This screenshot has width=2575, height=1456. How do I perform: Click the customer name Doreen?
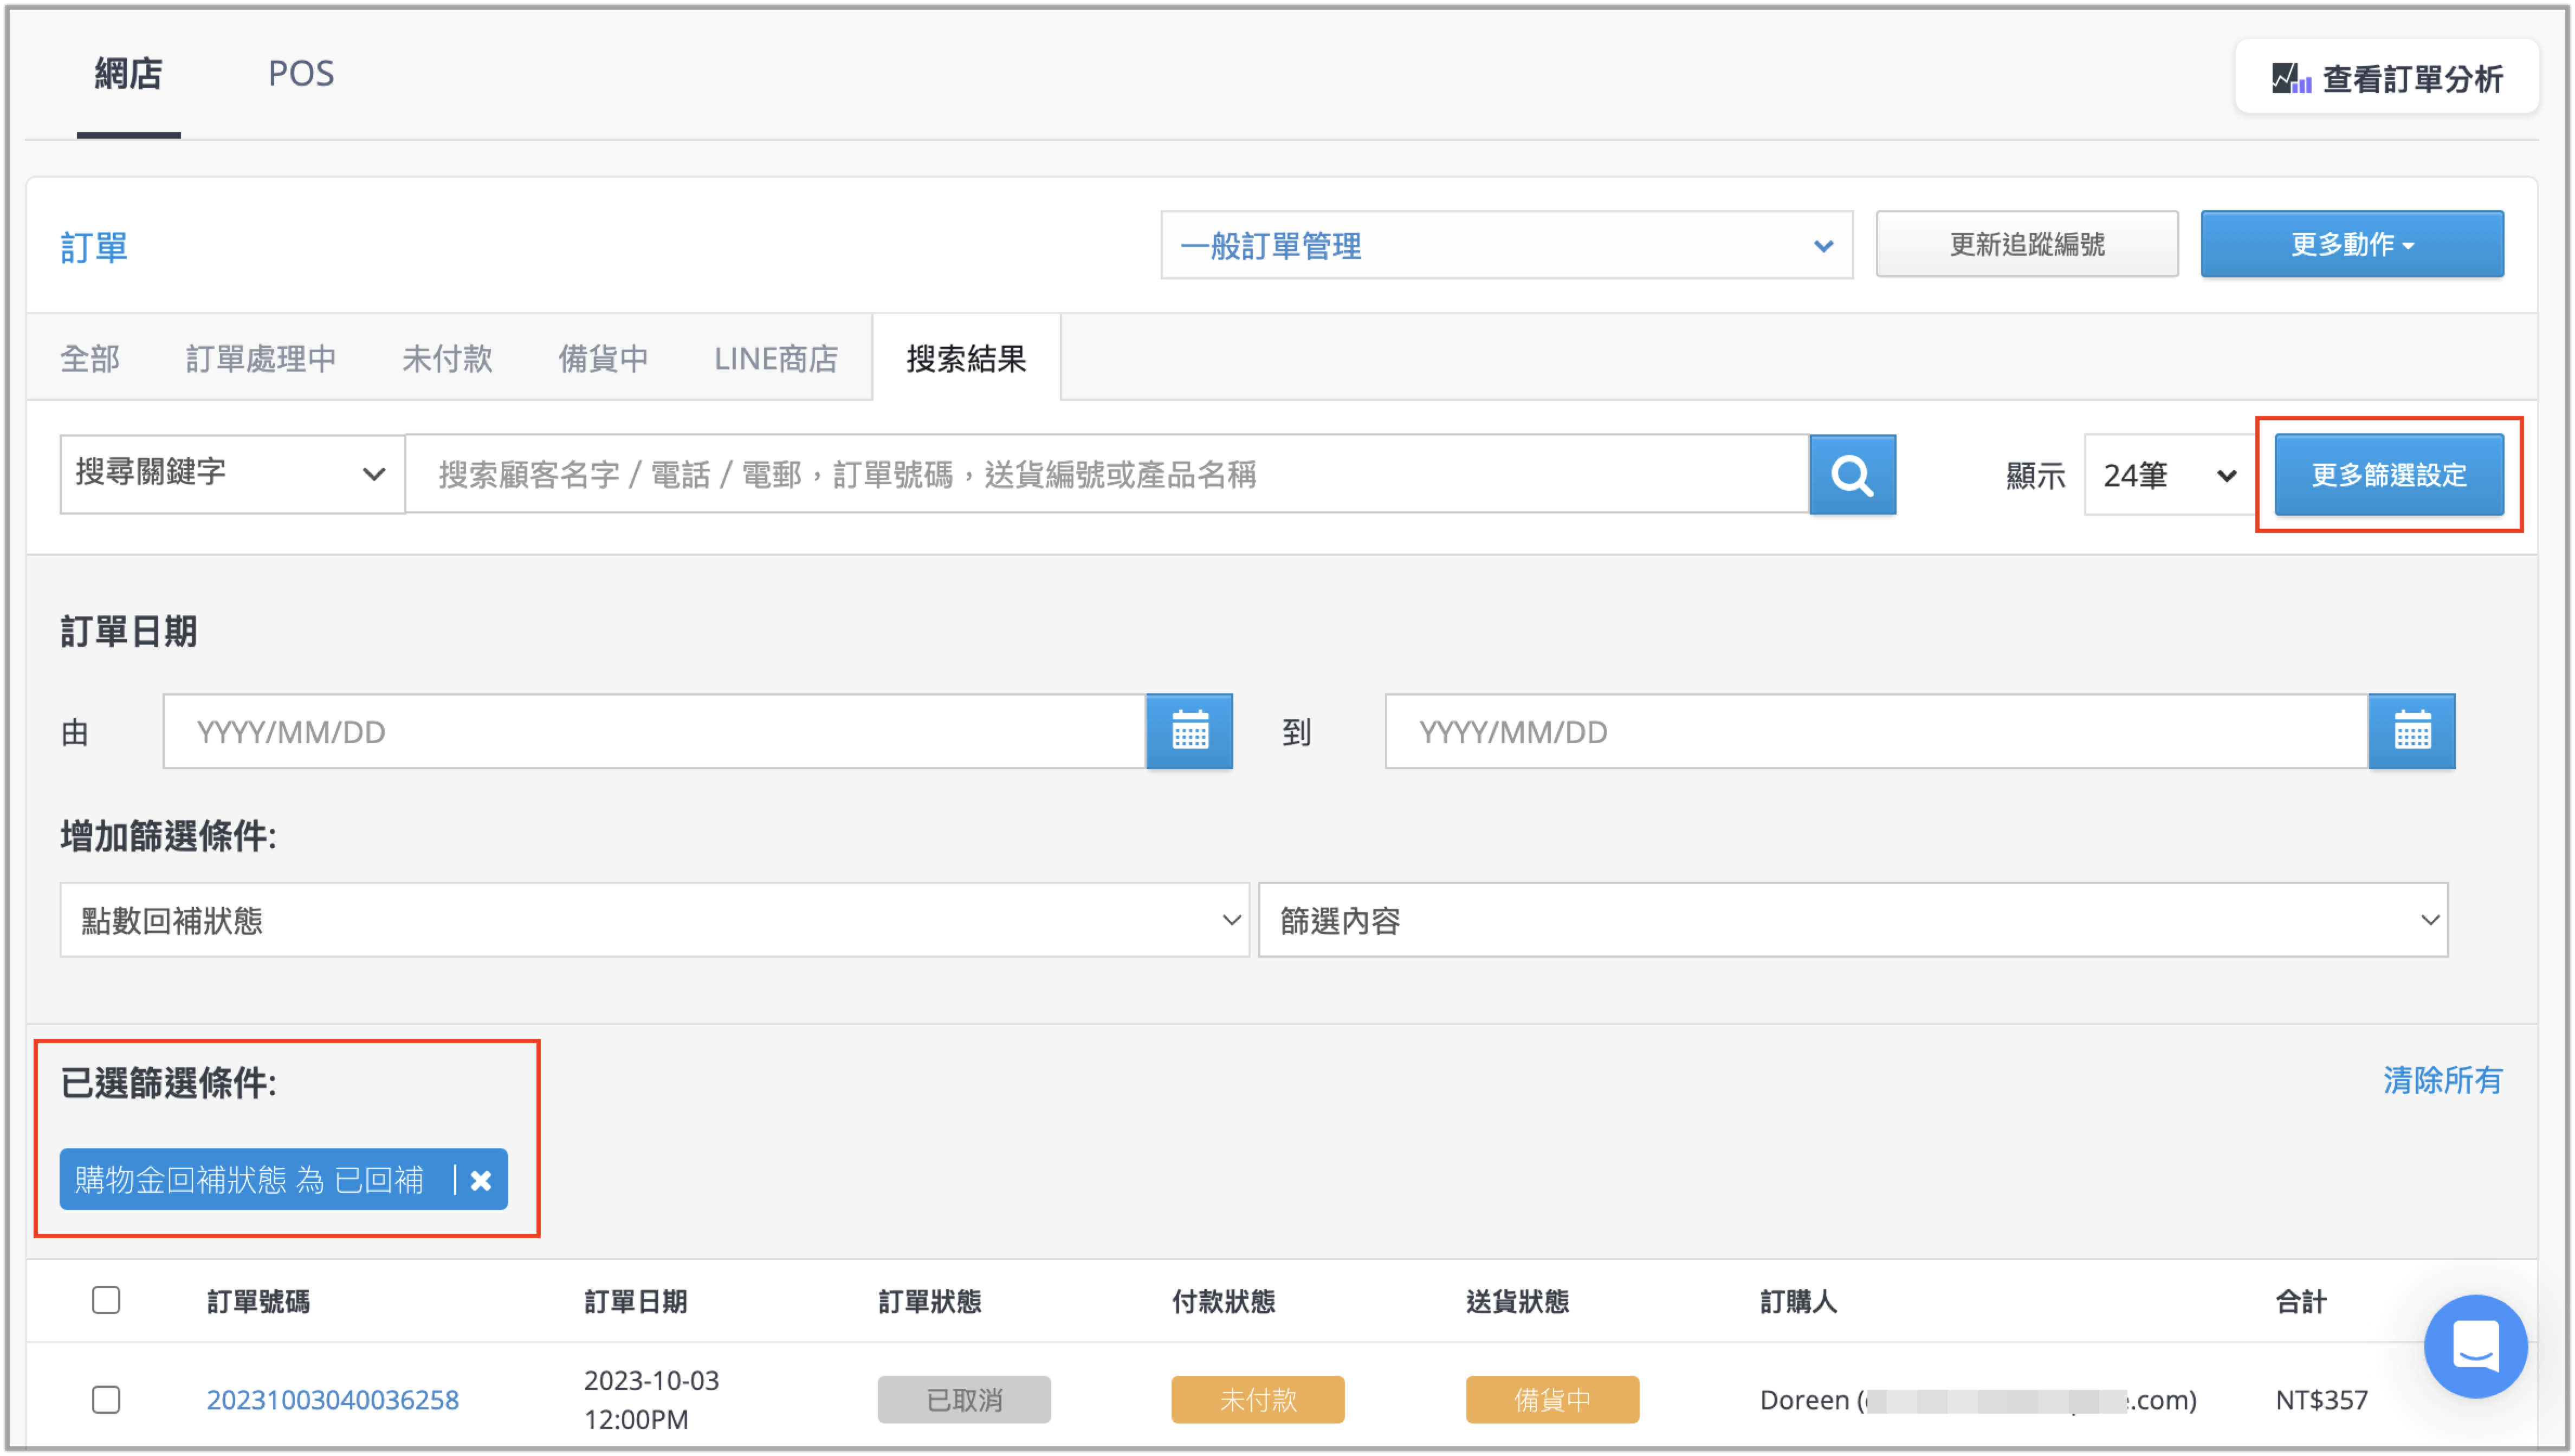pyautogui.click(x=1804, y=1399)
